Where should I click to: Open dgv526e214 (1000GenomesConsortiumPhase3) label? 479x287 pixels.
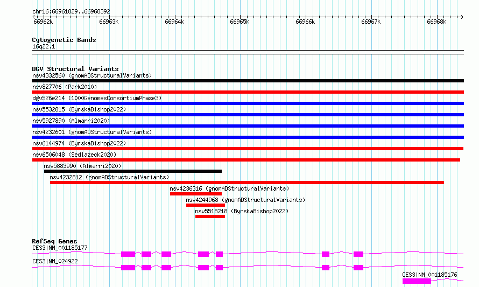(97, 98)
